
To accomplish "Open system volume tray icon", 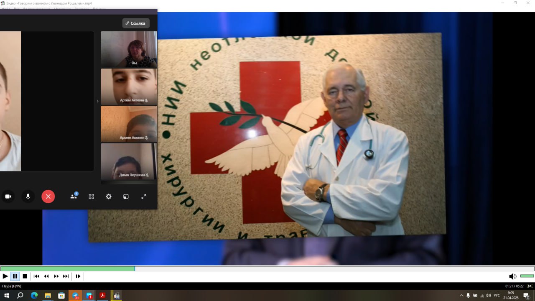I will coord(489,296).
